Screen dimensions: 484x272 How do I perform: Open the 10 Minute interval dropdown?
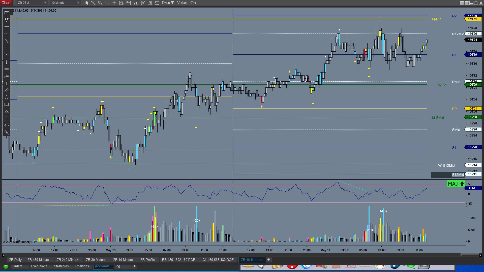65,3
